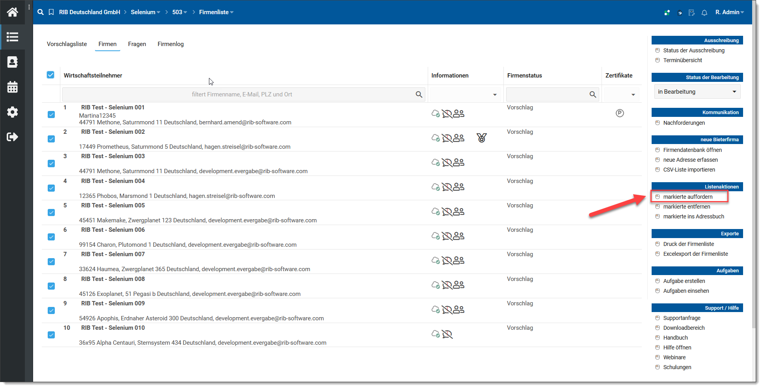Click the logout sidebar icon

(x=12, y=137)
